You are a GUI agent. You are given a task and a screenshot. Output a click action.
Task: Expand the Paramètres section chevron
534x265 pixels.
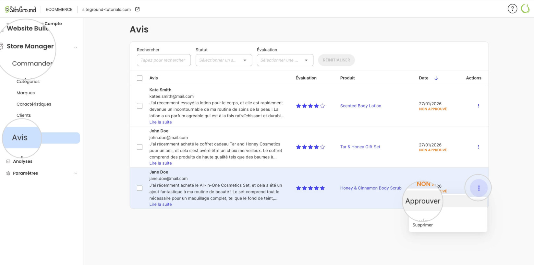(76, 173)
